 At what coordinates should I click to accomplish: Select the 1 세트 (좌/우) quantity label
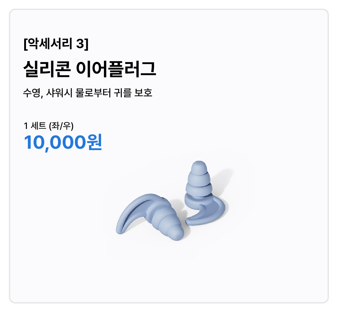(49, 126)
